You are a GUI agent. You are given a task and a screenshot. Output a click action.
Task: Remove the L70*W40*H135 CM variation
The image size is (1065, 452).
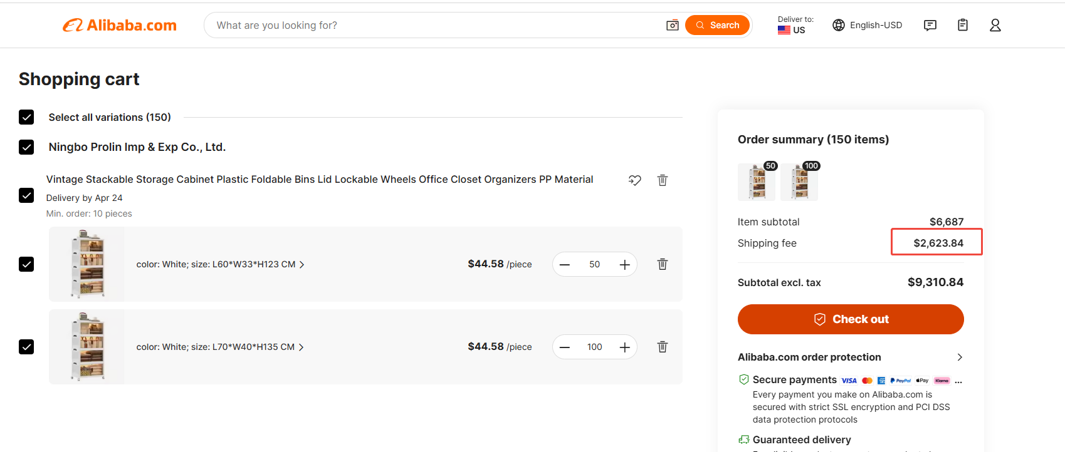click(x=662, y=347)
